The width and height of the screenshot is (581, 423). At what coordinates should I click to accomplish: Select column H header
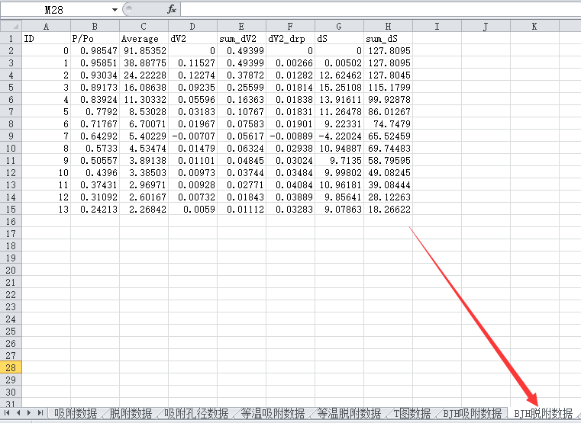click(x=389, y=26)
